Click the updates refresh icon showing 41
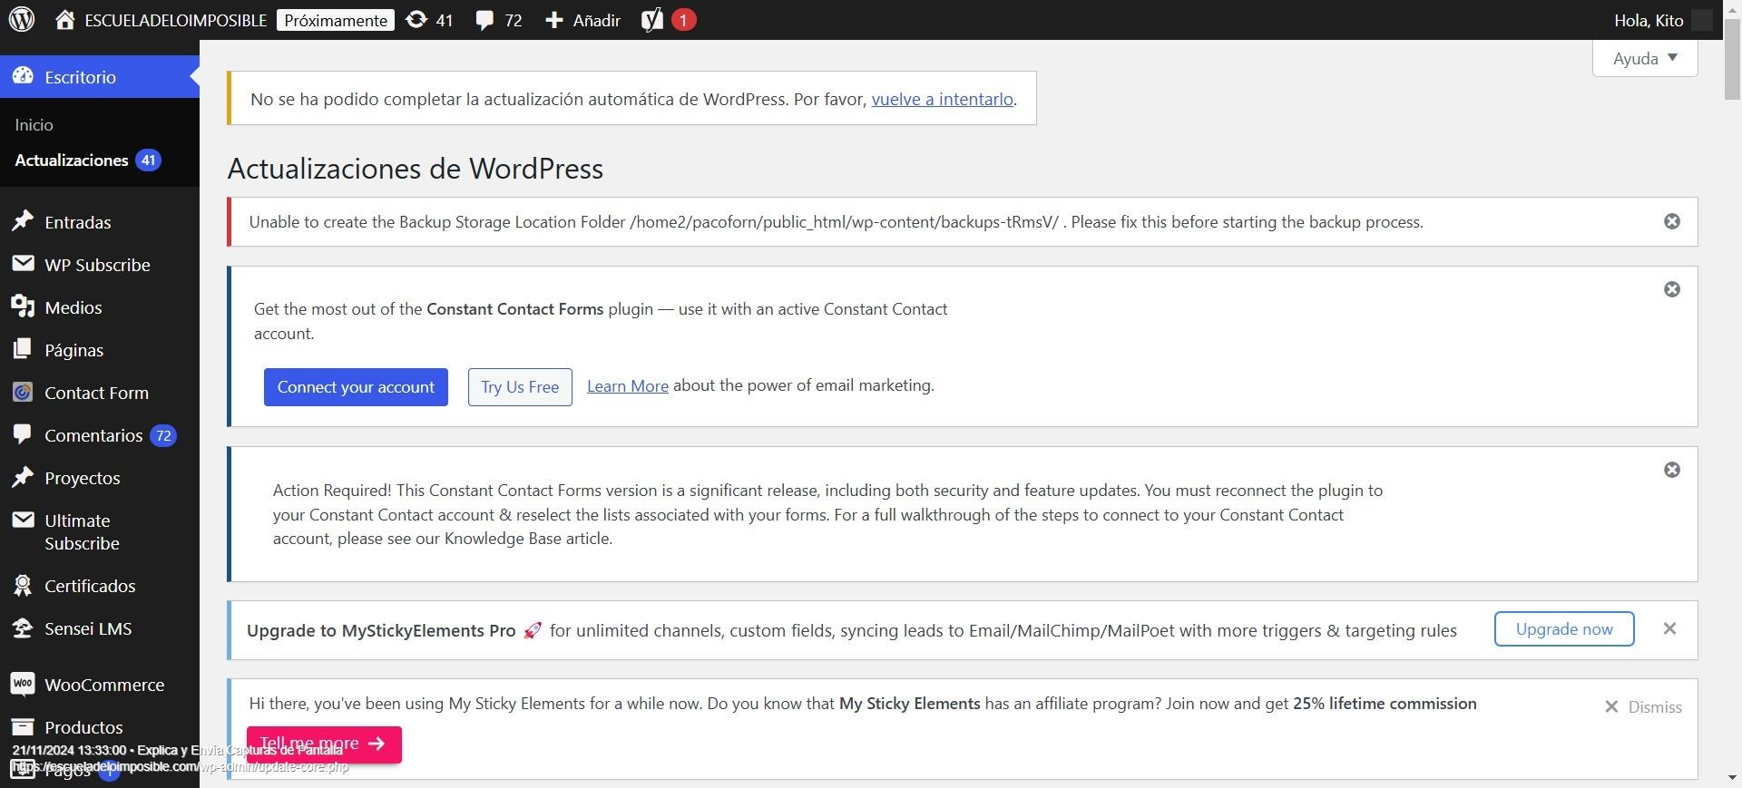Screen dimensions: 1742x788 coord(416,19)
